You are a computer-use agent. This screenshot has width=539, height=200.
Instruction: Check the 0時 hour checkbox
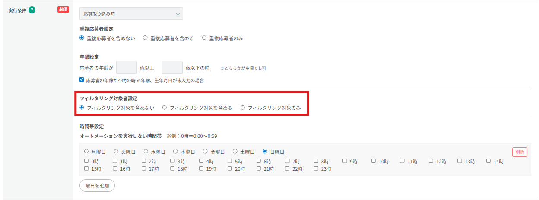(86, 161)
